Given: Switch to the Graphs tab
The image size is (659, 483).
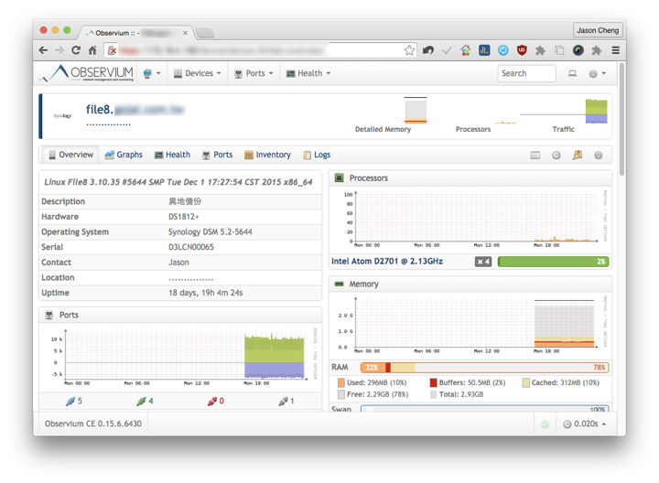Looking at the screenshot, I should (124, 155).
